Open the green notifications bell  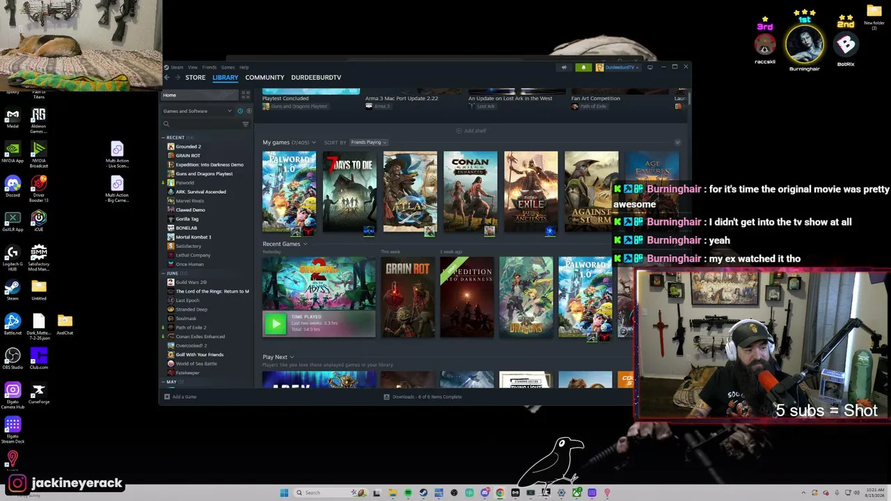[x=583, y=67]
